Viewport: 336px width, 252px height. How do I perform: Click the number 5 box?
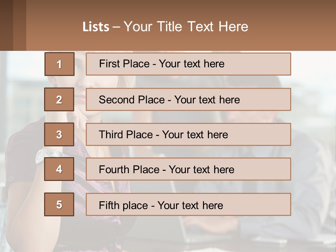(59, 204)
